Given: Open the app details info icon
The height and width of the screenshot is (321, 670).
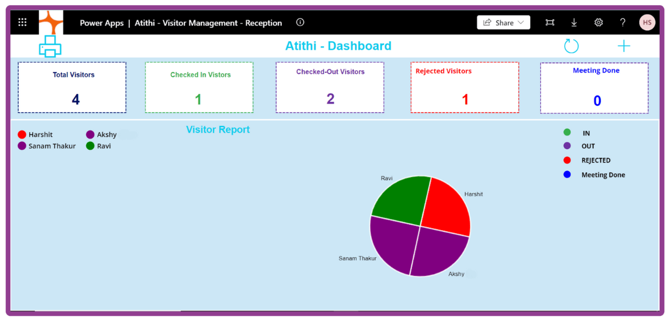Looking at the screenshot, I should 300,22.
